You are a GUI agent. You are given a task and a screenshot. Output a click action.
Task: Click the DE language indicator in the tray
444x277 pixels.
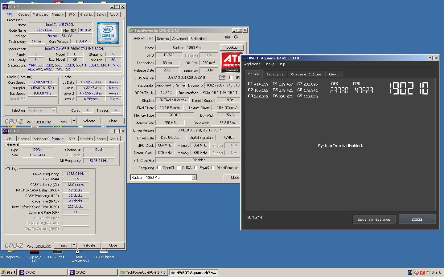[410, 273]
